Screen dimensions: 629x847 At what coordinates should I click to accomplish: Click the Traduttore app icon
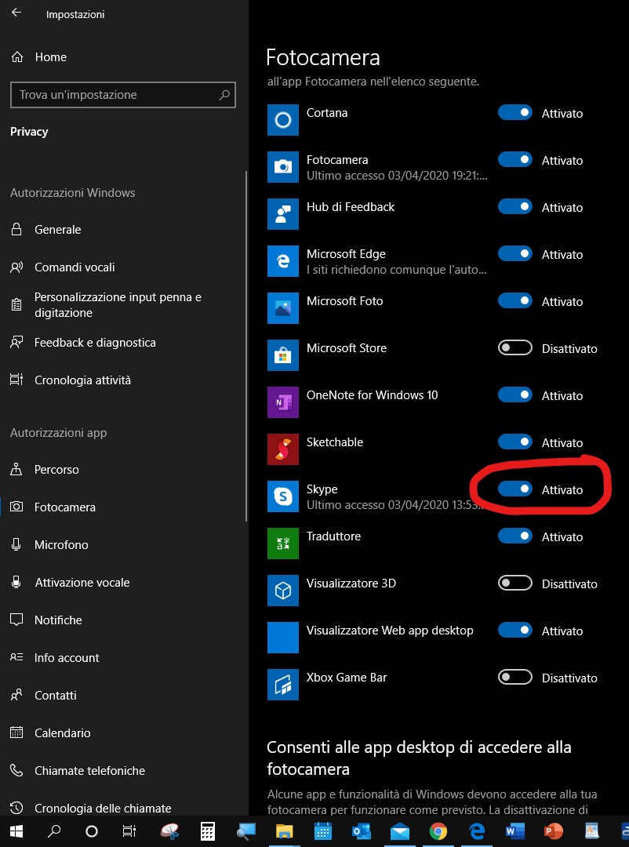tap(282, 543)
